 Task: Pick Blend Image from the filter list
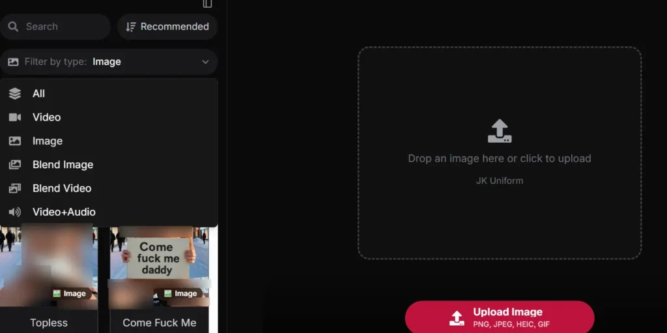109,164
